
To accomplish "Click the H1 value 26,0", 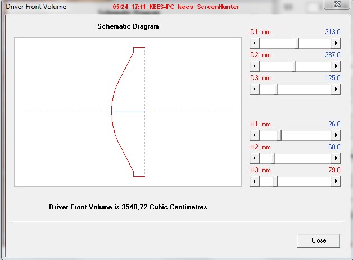I will (x=334, y=124).
